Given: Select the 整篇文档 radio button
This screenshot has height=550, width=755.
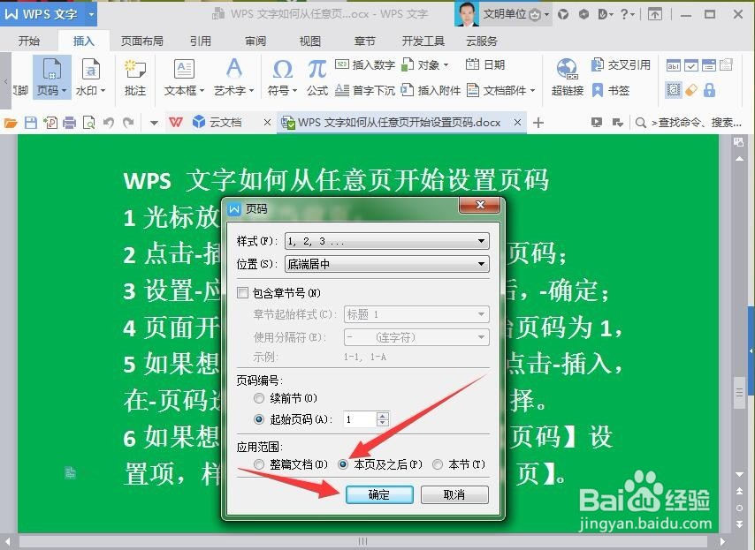Looking at the screenshot, I should point(259,464).
